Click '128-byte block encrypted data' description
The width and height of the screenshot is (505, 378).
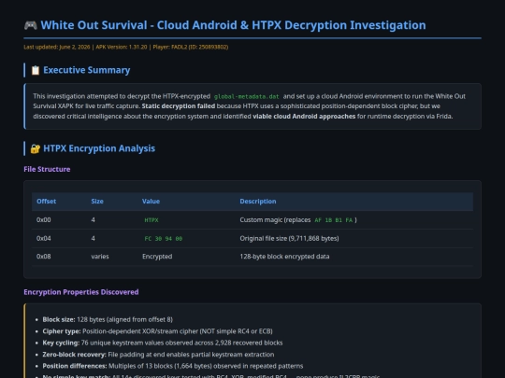284,257
